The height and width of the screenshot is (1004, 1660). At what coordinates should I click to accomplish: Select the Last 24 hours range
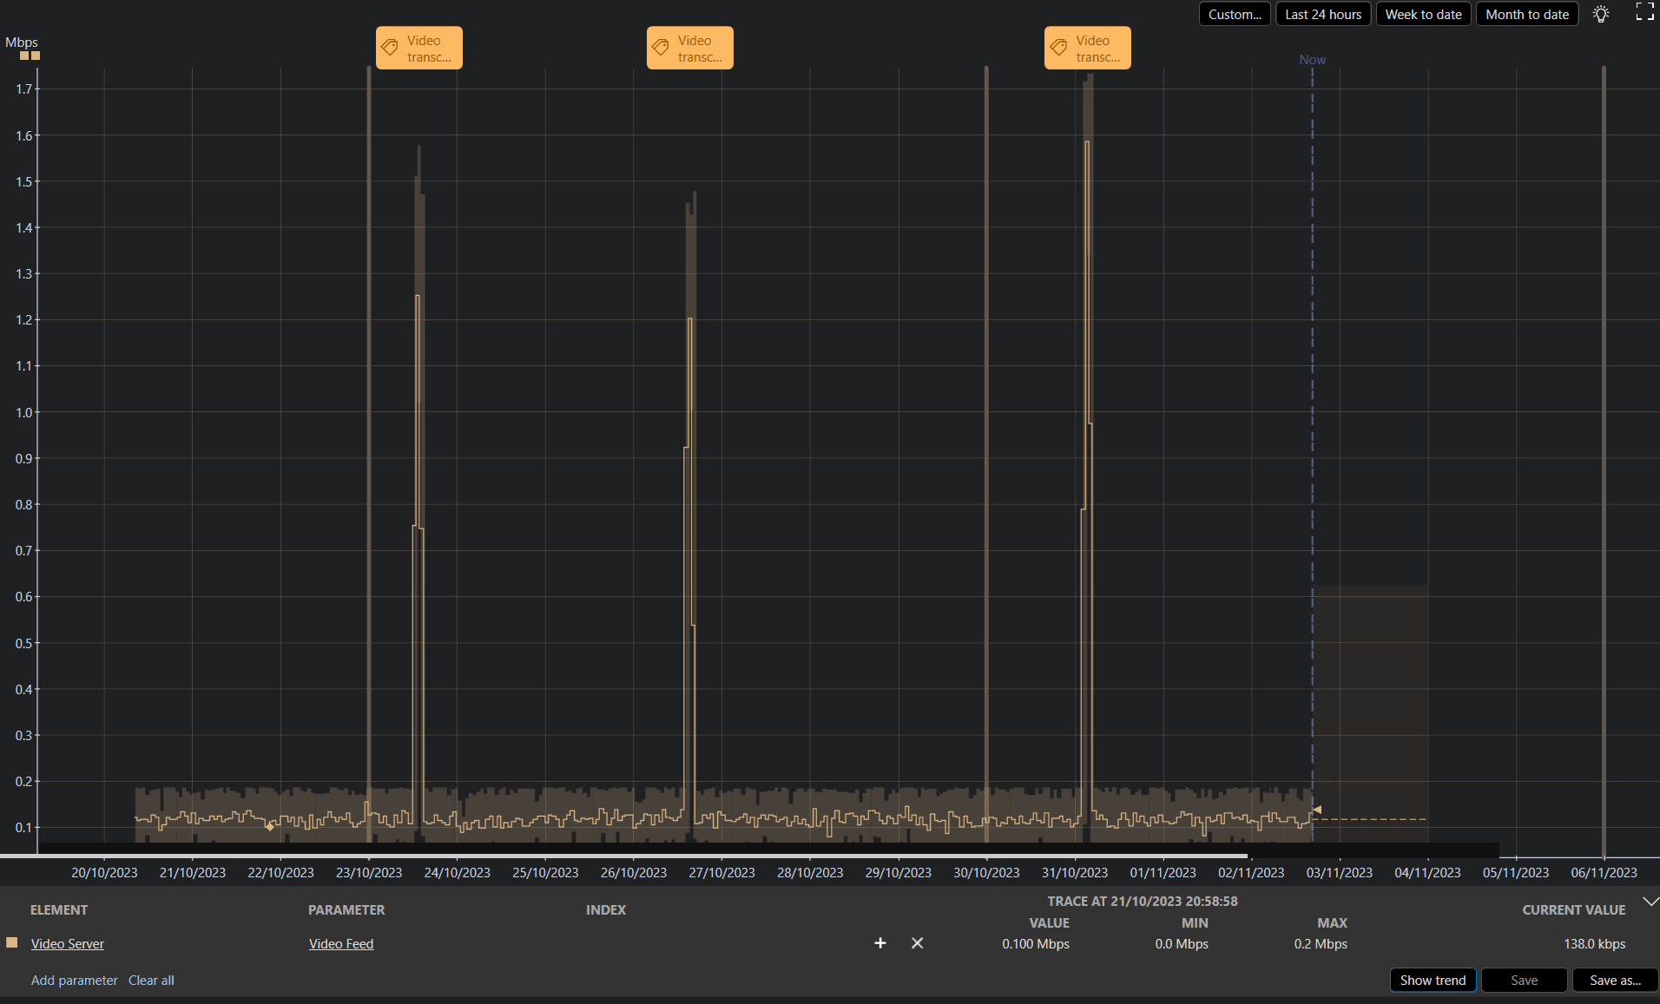(x=1322, y=14)
